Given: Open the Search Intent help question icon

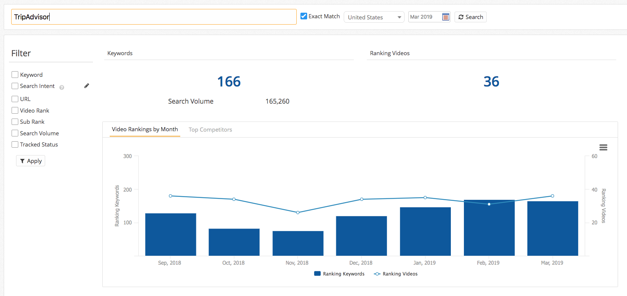Looking at the screenshot, I should 62,88.
